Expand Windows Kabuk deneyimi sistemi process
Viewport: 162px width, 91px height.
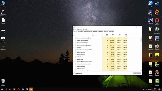click(74, 62)
